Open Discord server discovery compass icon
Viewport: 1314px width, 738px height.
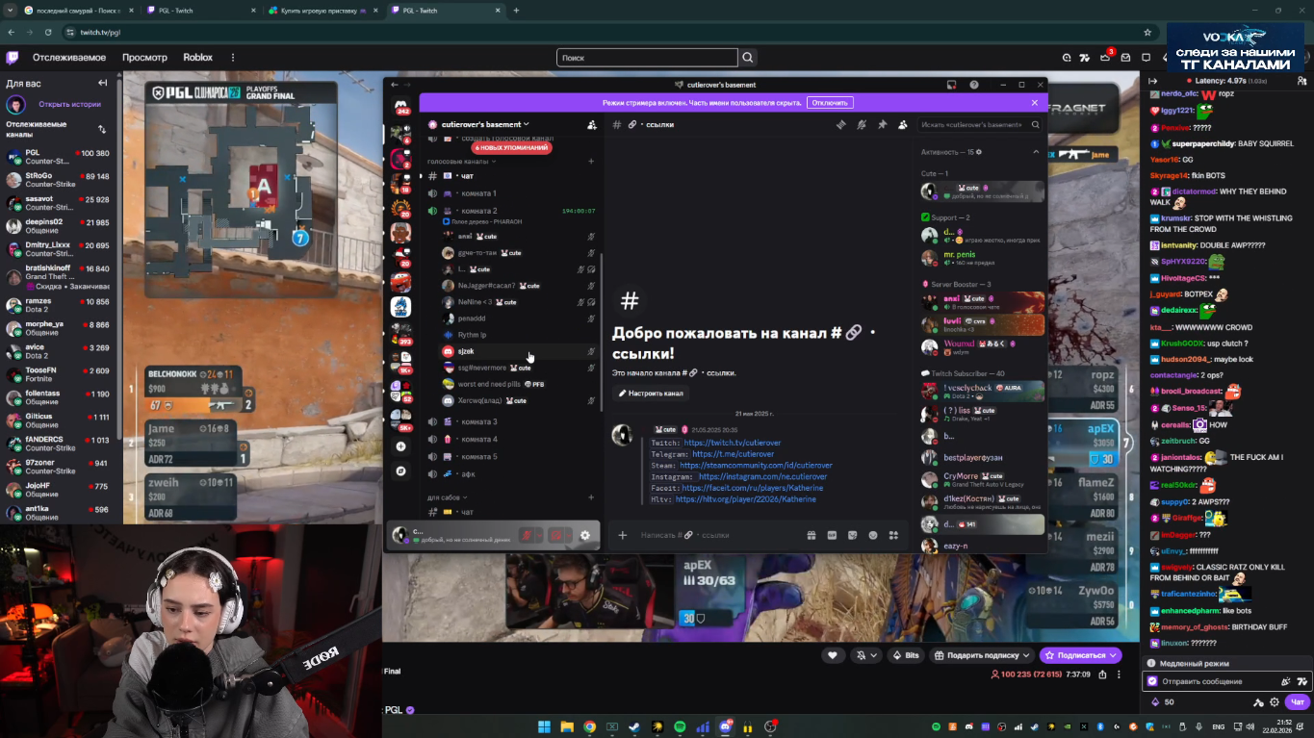tap(401, 471)
